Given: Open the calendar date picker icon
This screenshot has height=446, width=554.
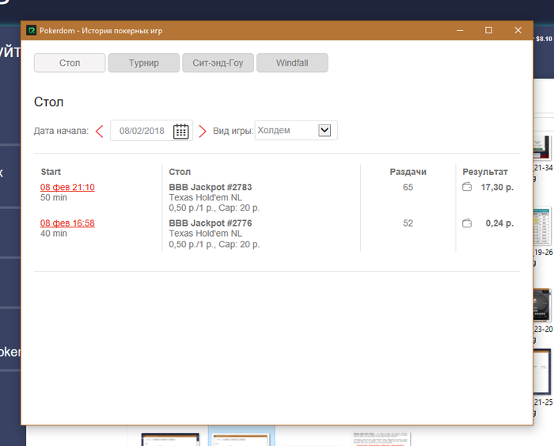Looking at the screenshot, I should point(181,132).
